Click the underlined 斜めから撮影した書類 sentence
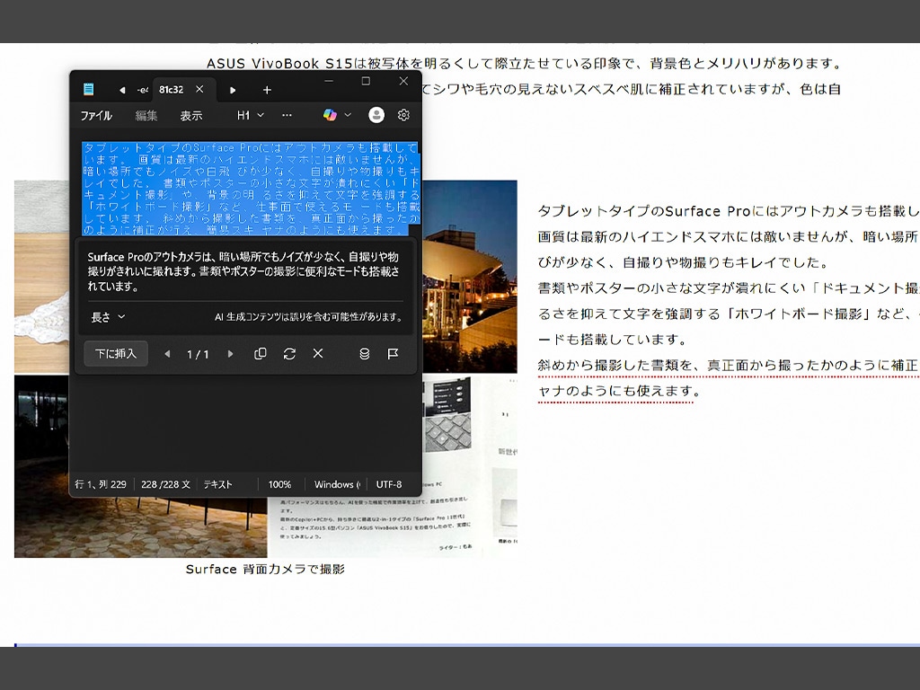Viewport: 920px width, 690px height. coord(728,365)
